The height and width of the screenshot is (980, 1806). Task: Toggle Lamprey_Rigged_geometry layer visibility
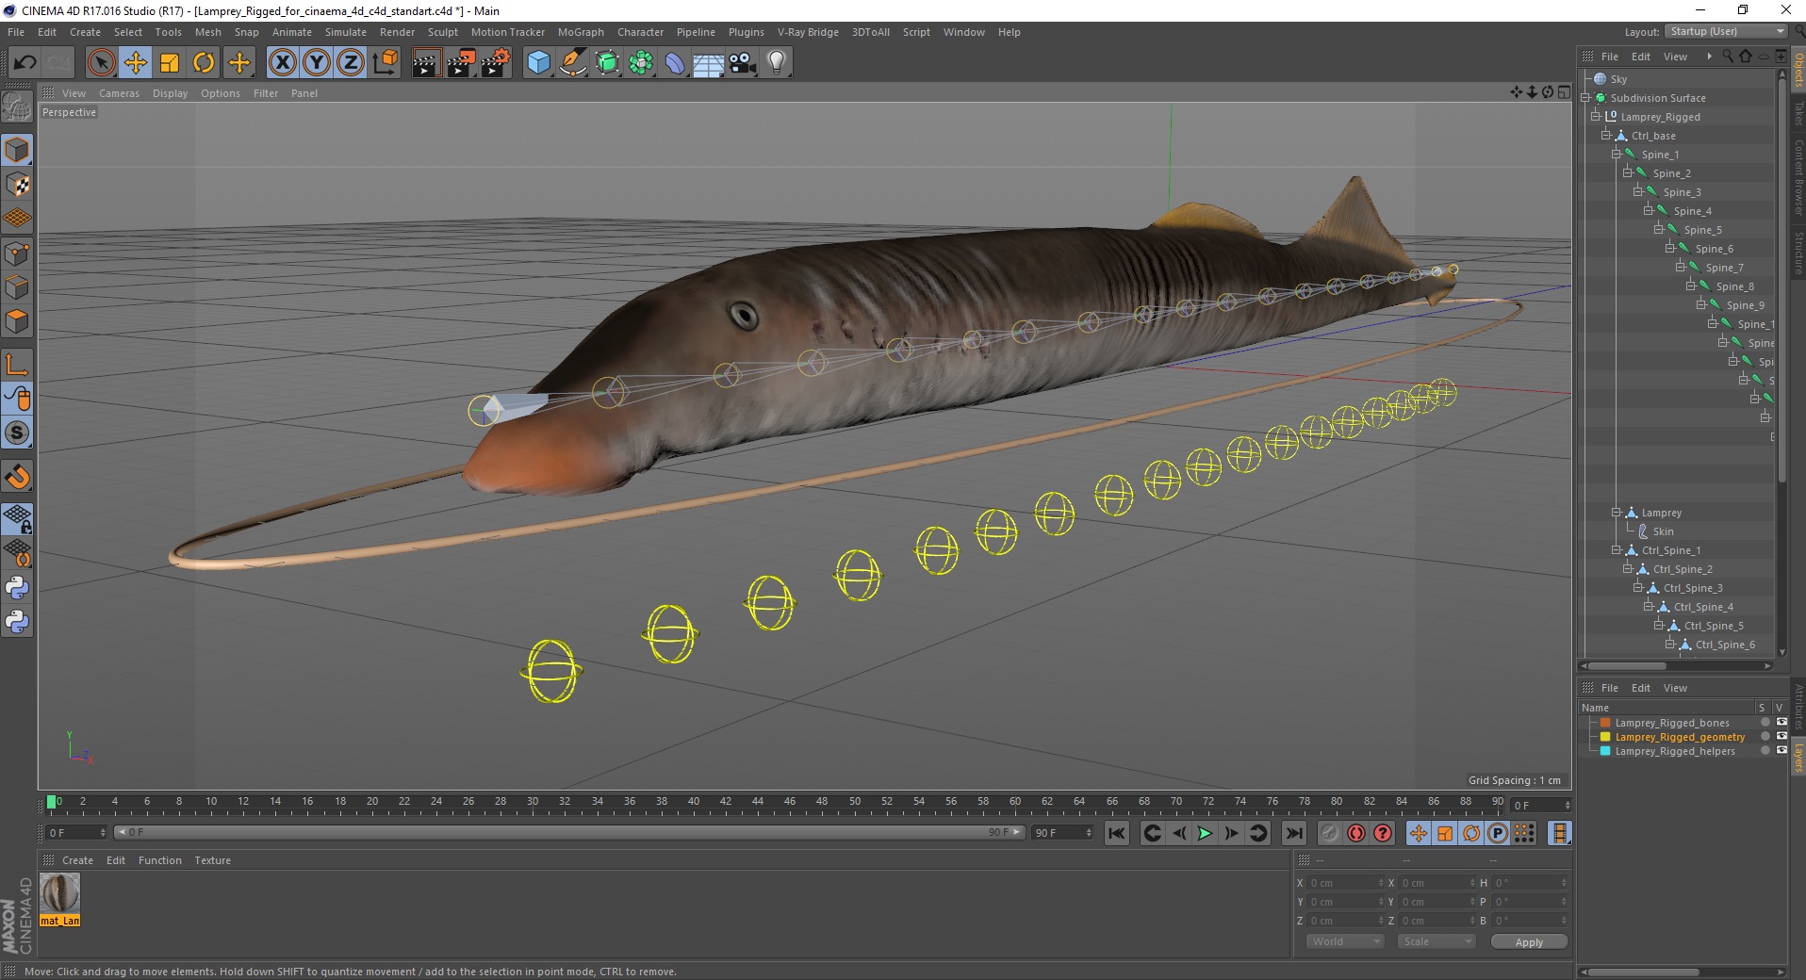point(1781,737)
